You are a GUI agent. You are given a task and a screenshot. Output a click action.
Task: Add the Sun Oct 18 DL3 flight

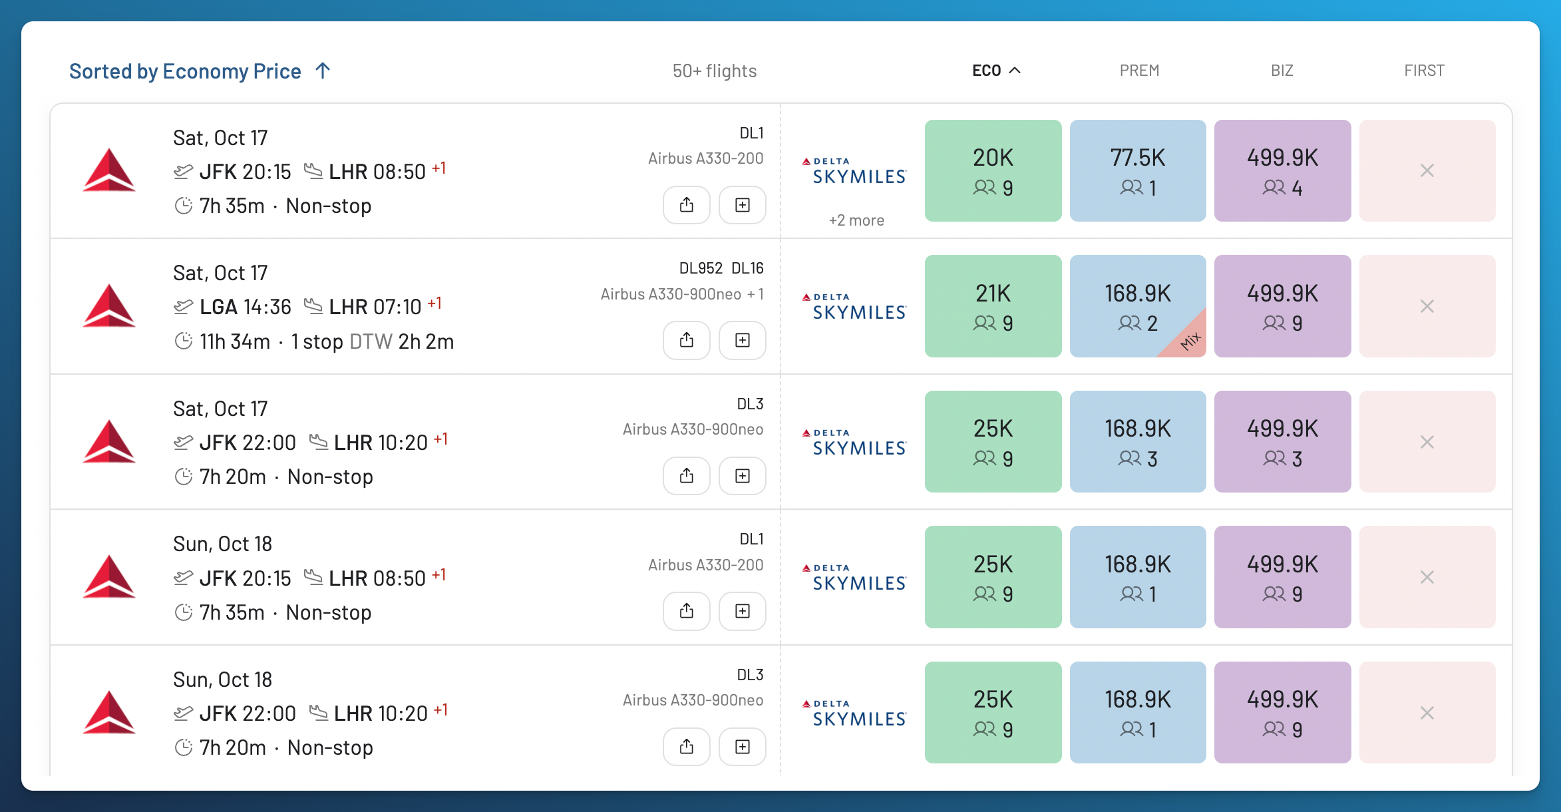743,747
